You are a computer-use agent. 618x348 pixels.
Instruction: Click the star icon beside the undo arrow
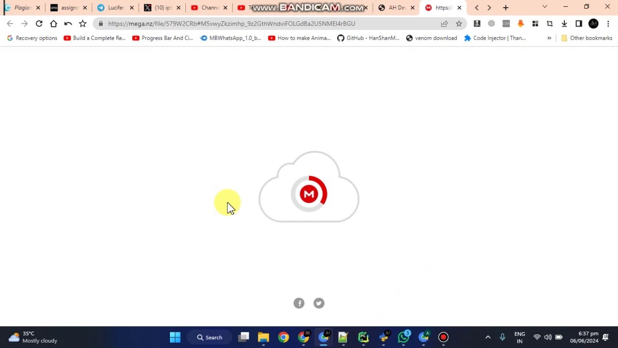[83, 24]
